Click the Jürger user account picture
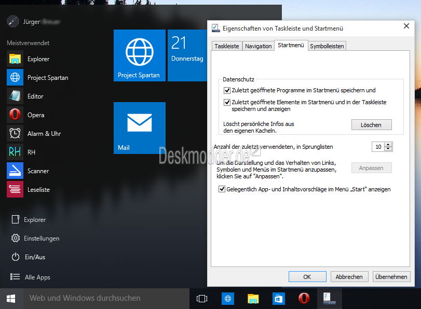 coord(13,21)
